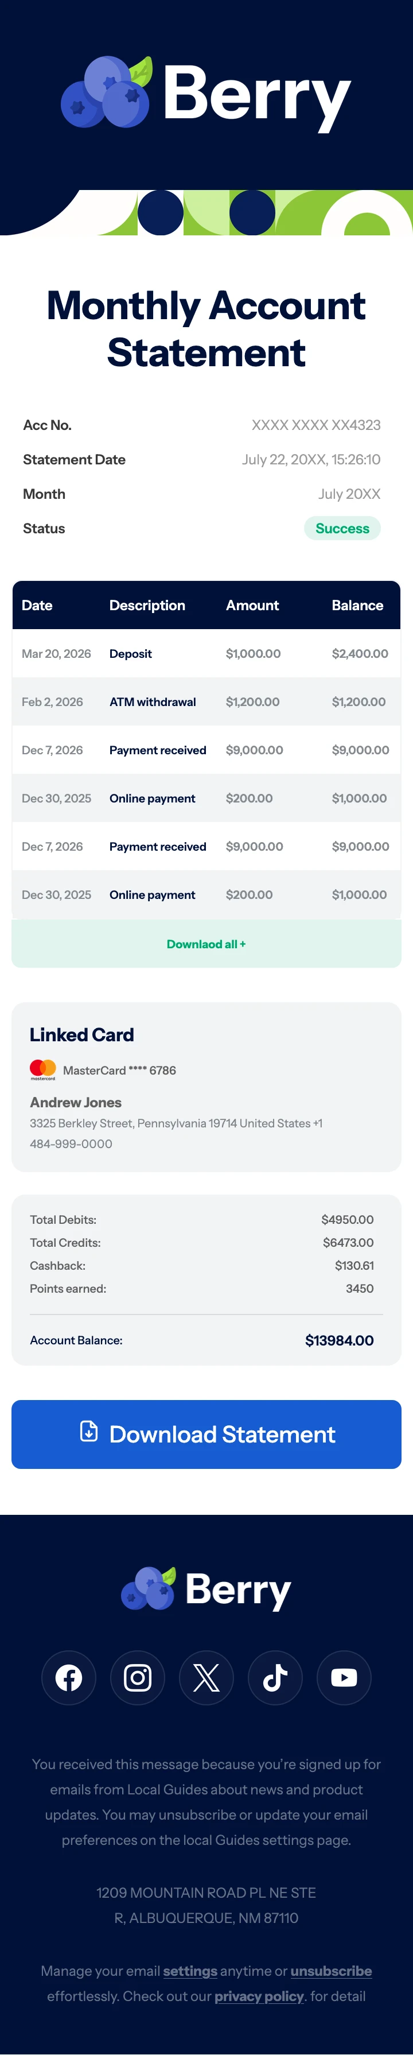Select the Date column header
The height and width of the screenshot is (2055, 413).
point(37,606)
